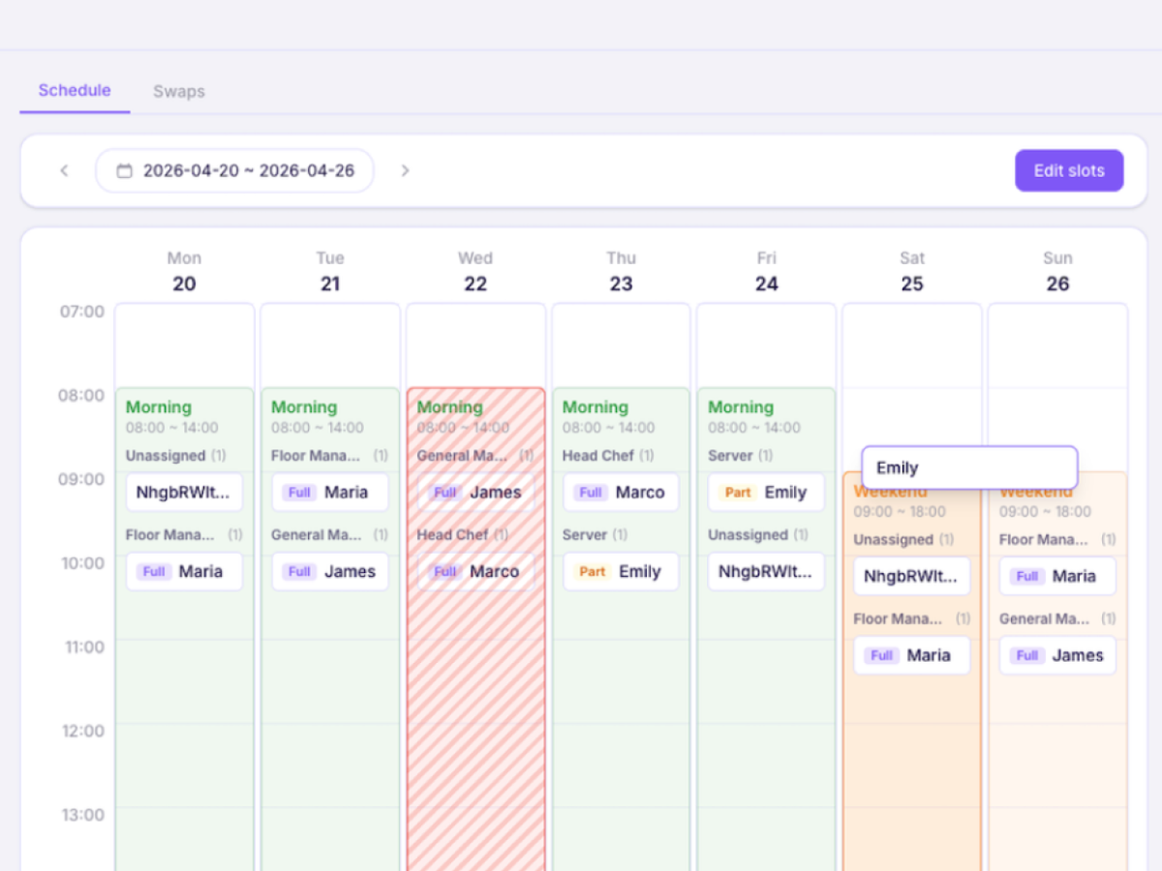This screenshot has height=871, width=1162.
Task: Open Saturday's Maria Floor Manager card
Action: [912, 656]
